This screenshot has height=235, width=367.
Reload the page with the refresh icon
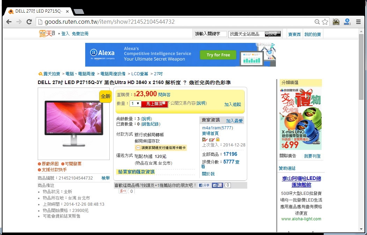click(29, 22)
